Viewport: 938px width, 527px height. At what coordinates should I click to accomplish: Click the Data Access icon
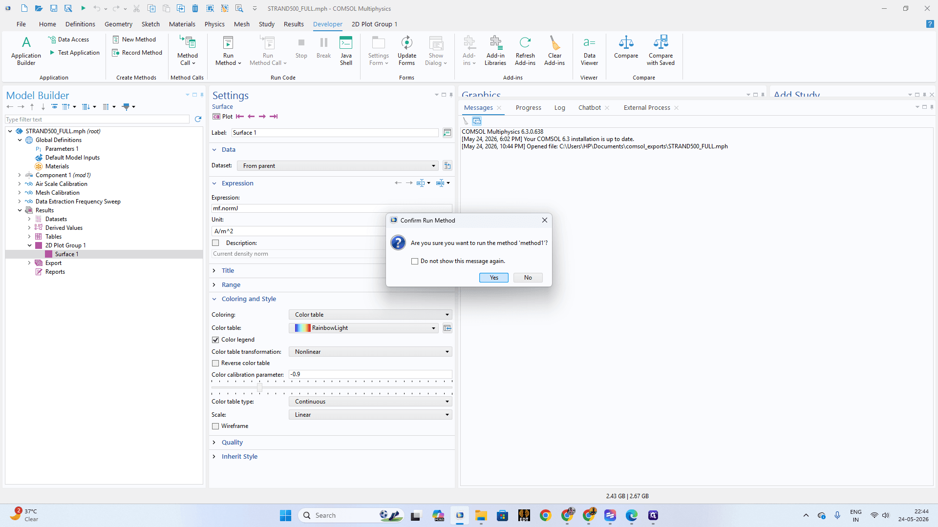tap(52, 40)
